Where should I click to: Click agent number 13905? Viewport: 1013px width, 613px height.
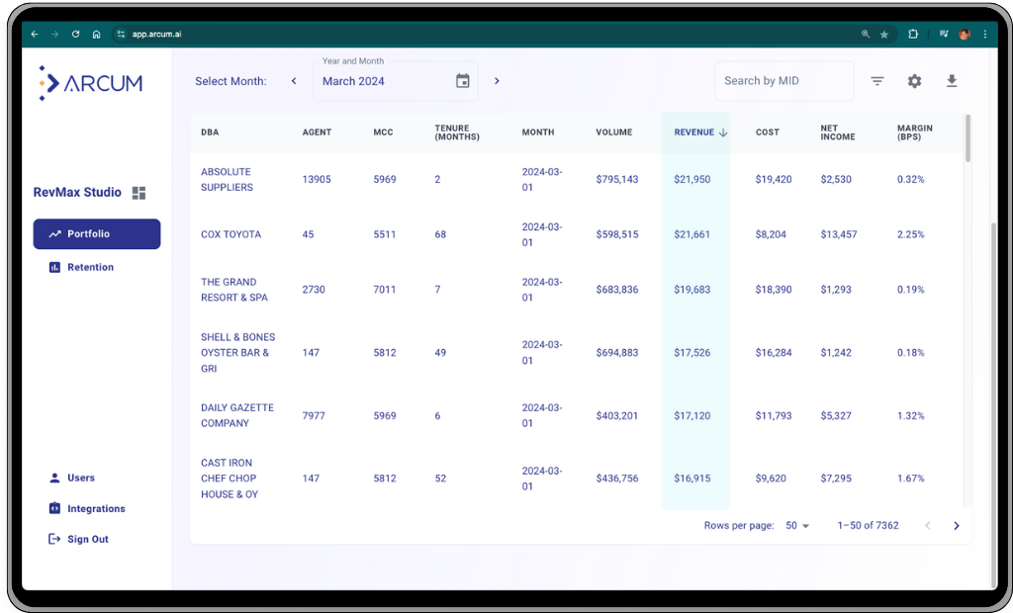coord(317,180)
